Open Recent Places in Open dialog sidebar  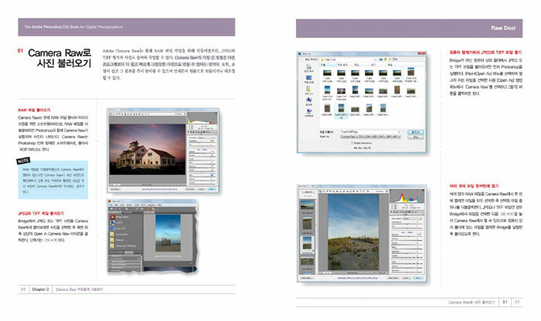pos(309,66)
